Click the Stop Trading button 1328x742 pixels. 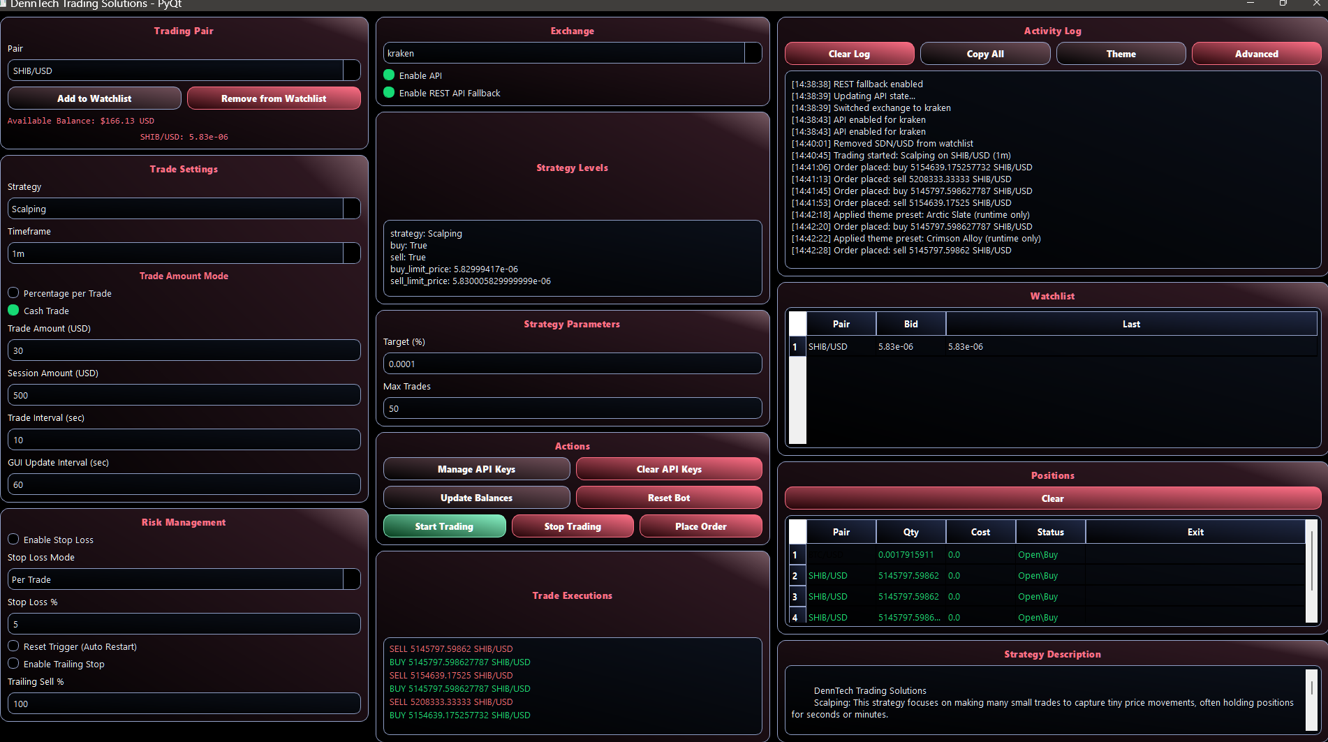pyautogui.click(x=573, y=526)
